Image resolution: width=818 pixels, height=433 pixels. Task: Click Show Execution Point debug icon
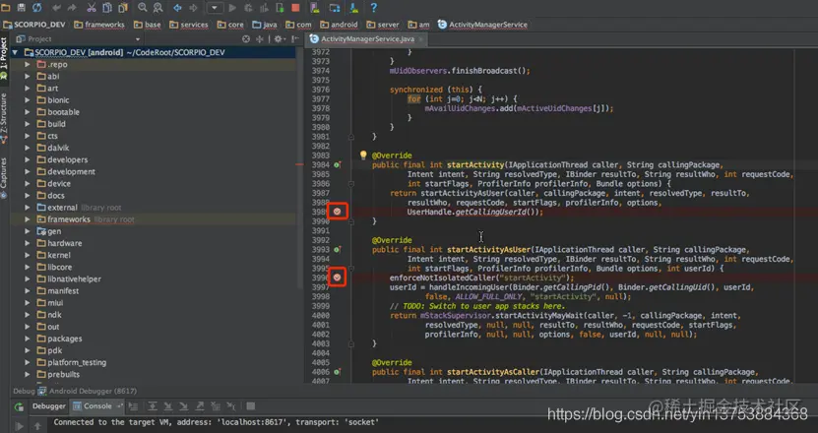134,405
